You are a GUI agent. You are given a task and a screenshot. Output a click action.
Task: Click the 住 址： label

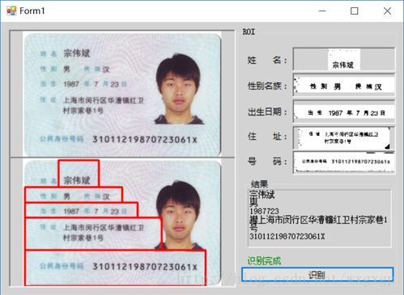(267, 137)
